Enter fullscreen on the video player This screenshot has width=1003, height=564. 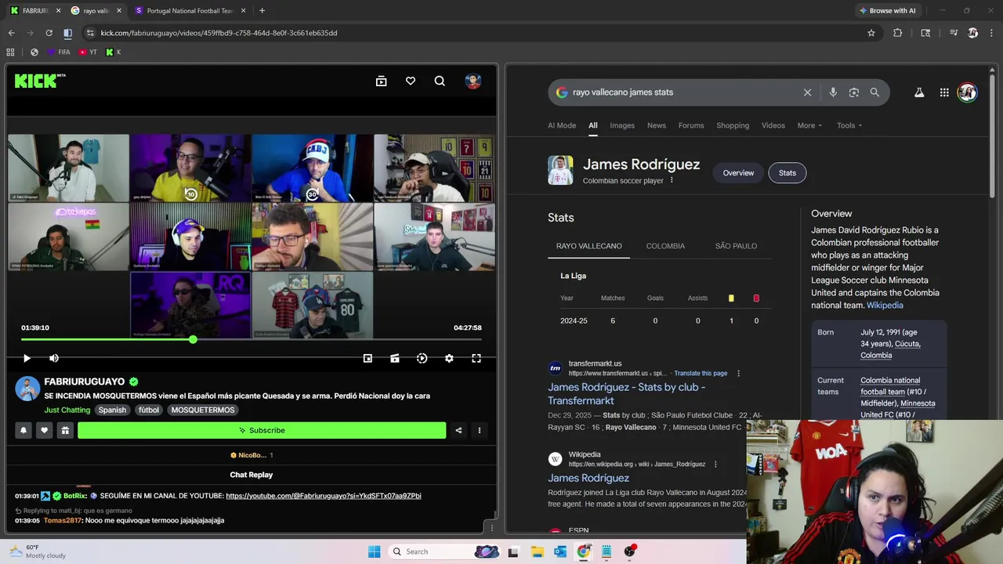coord(476,358)
